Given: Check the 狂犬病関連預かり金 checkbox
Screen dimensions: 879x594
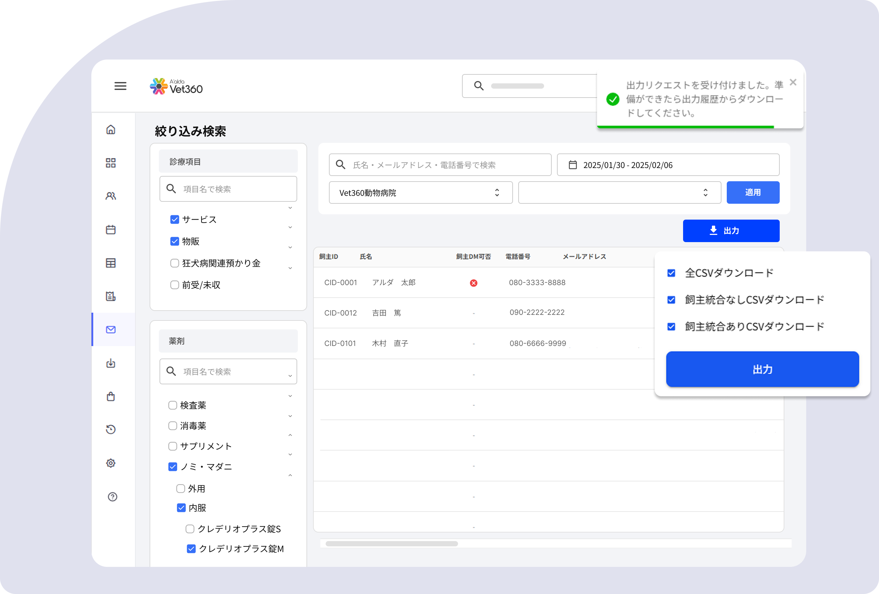Looking at the screenshot, I should tap(174, 263).
